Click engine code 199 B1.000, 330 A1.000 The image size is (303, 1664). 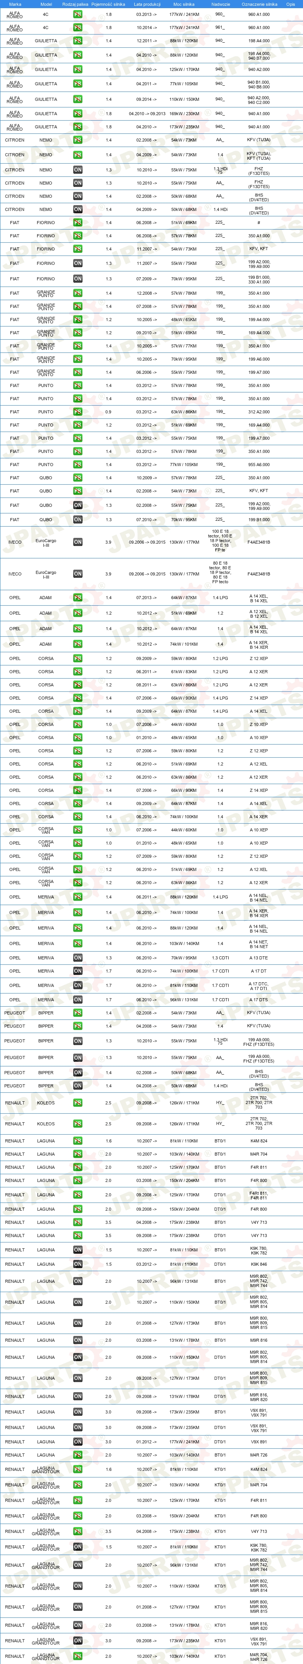click(x=259, y=279)
